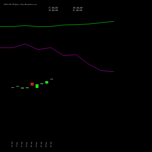Screen dimensions: 152x152
Task: Select the green candlestick for 25 Aug
Action: pos(47,82)
